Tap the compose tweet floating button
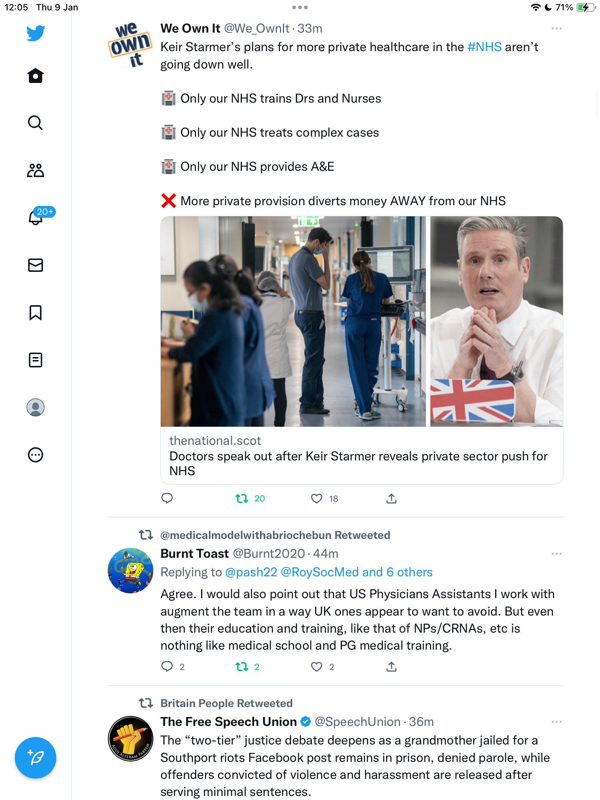This screenshot has height=800, width=600. [36, 758]
